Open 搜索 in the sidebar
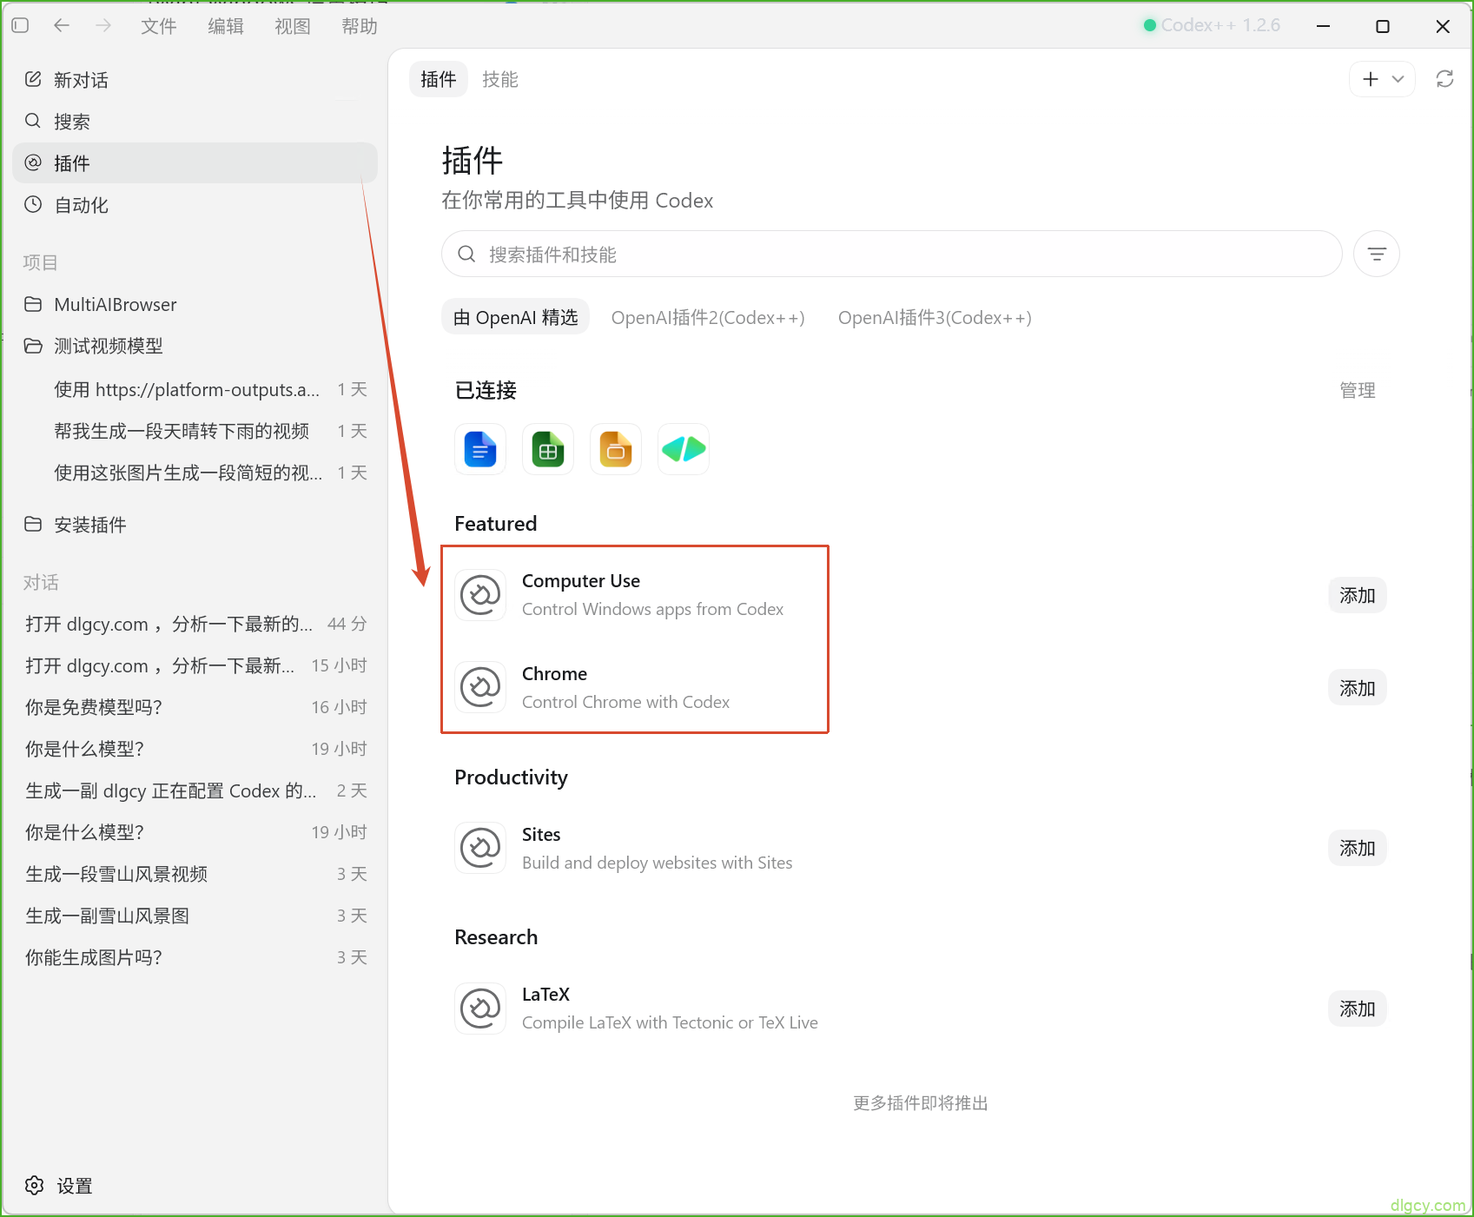This screenshot has height=1217, width=1474. 195,122
